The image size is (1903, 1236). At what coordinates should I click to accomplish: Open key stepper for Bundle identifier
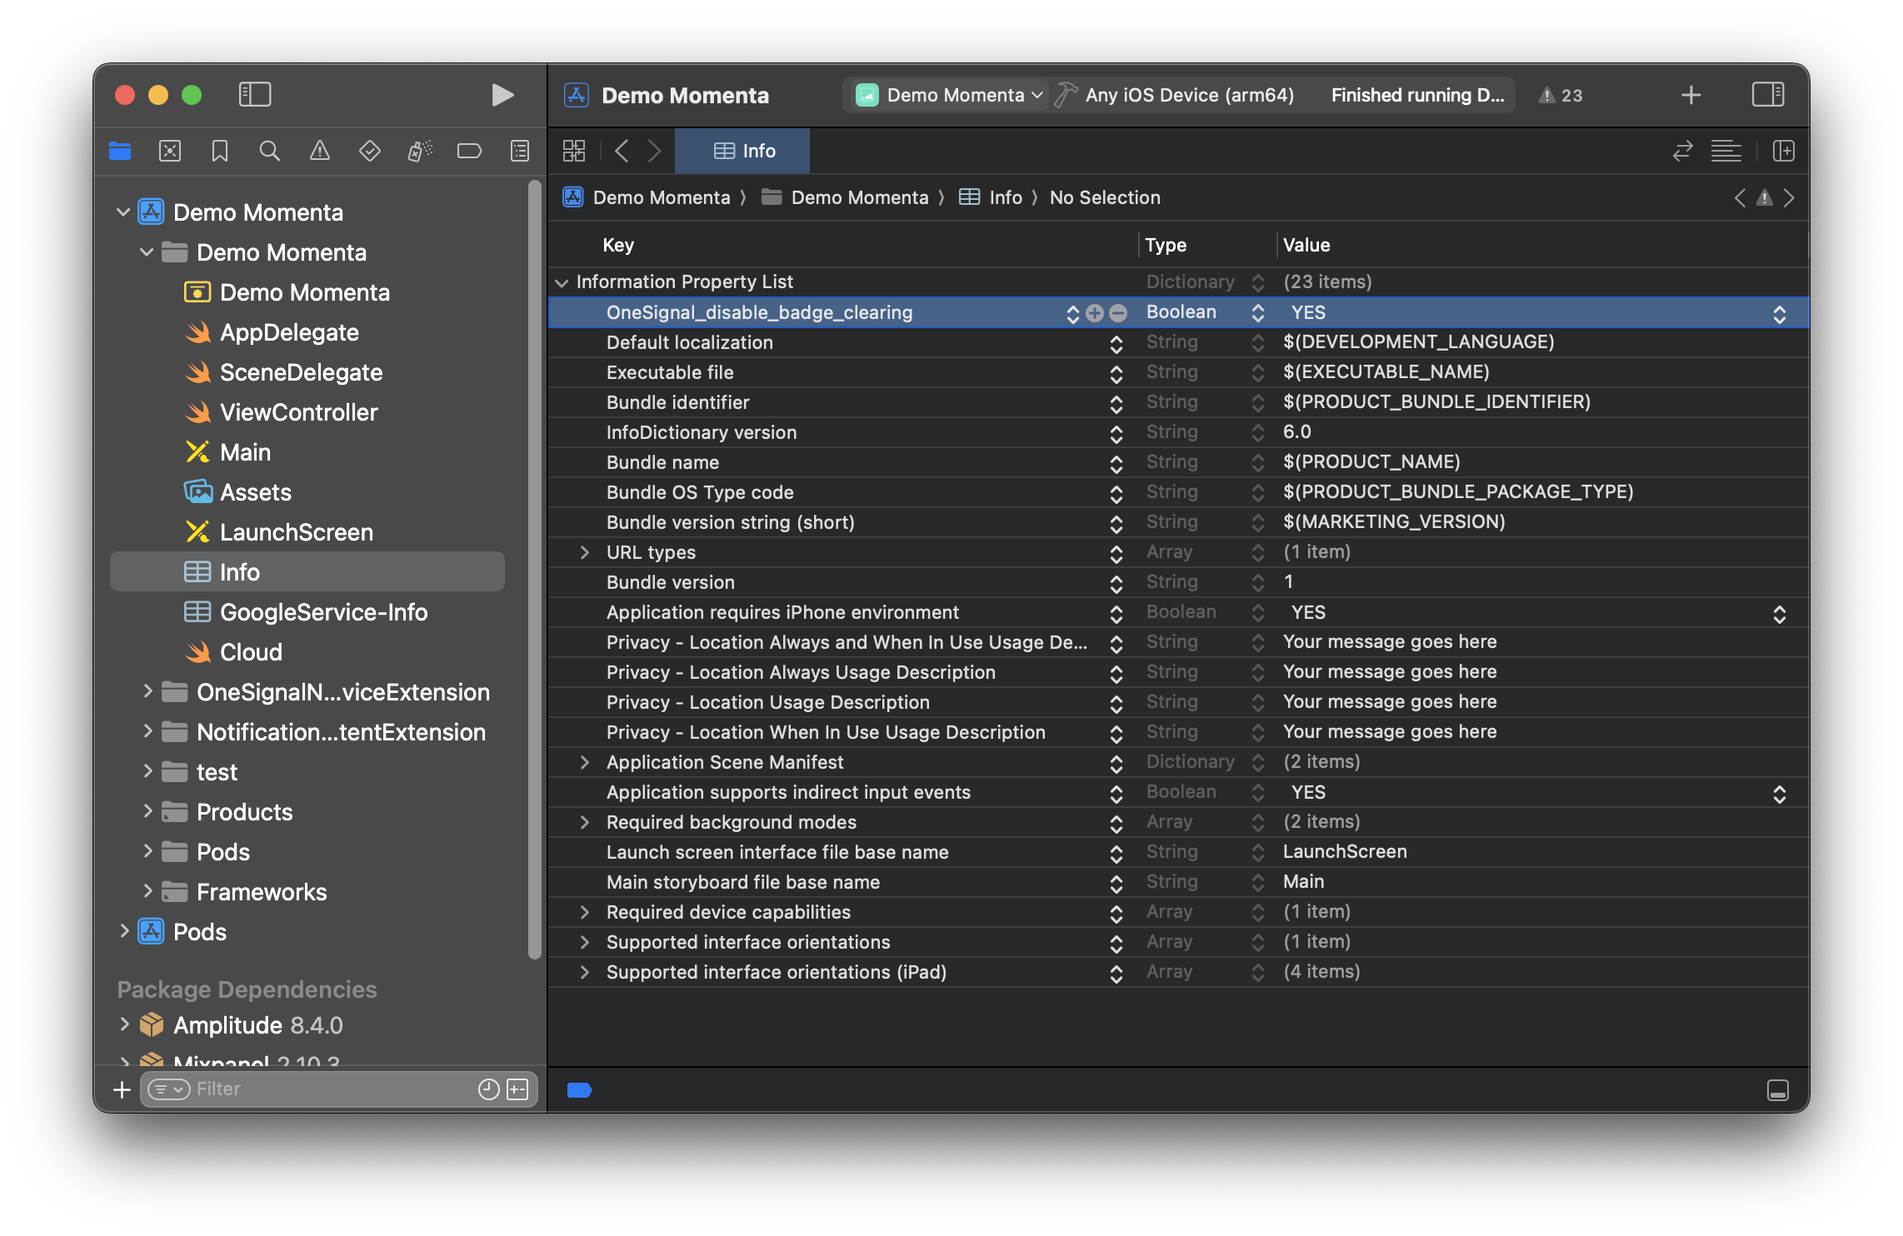[x=1116, y=404]
